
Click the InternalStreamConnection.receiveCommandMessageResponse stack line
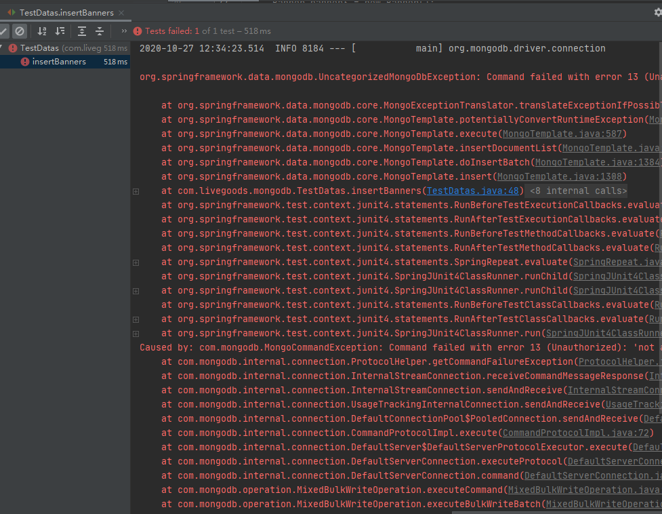click(412, 376)
